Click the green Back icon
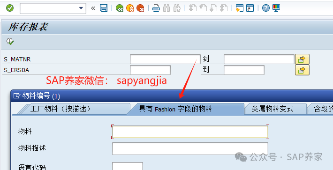Screen dimensions: 333x170 tap(120, 8)
